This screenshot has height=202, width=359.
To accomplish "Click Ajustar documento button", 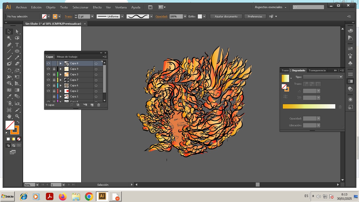I will coord(226,17).
